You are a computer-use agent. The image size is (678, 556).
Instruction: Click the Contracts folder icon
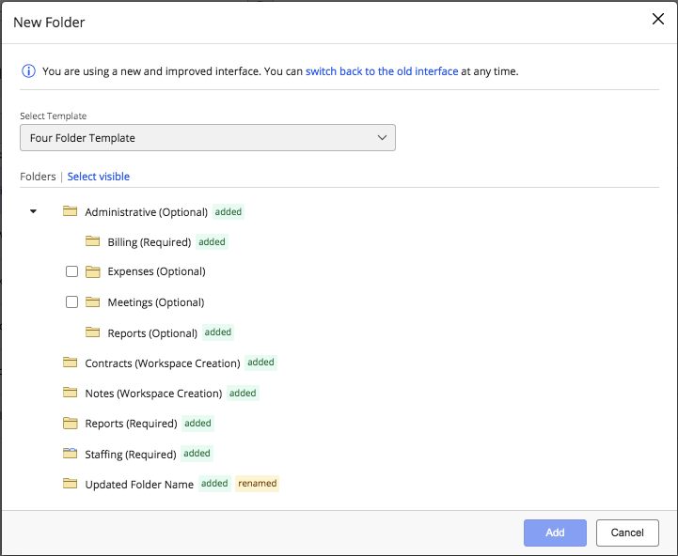(70, 363)
